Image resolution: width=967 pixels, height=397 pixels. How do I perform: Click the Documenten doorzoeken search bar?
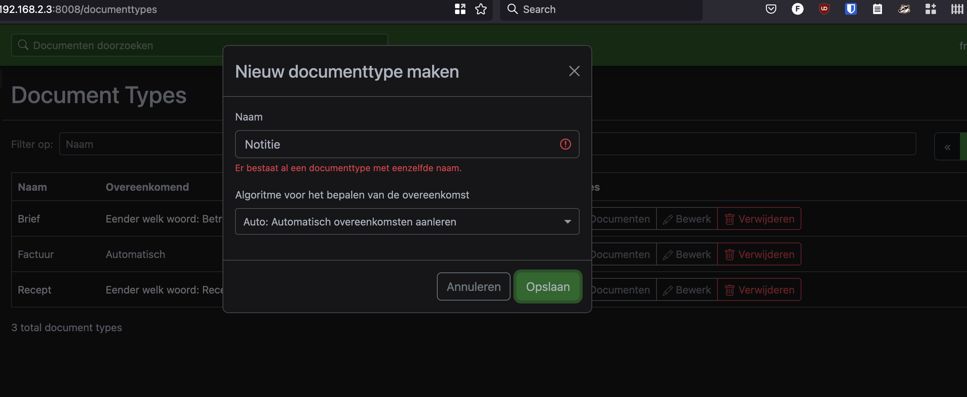[199, 45]
